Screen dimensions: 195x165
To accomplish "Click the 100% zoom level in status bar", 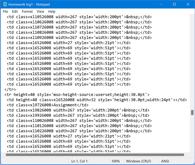I will coord(115,161).
